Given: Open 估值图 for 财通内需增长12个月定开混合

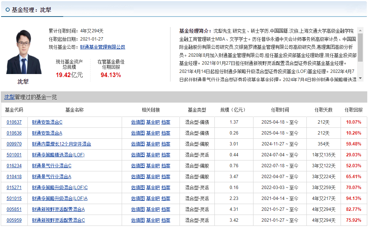Looking at the screenshot, I should (x=138, y=144).
